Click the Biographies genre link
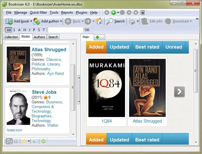Image resolution: width=202 pixels, height=154 pixels. pos(42,116)
